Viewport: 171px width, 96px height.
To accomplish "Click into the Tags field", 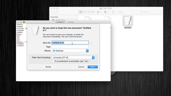I will tap(70, 47).
